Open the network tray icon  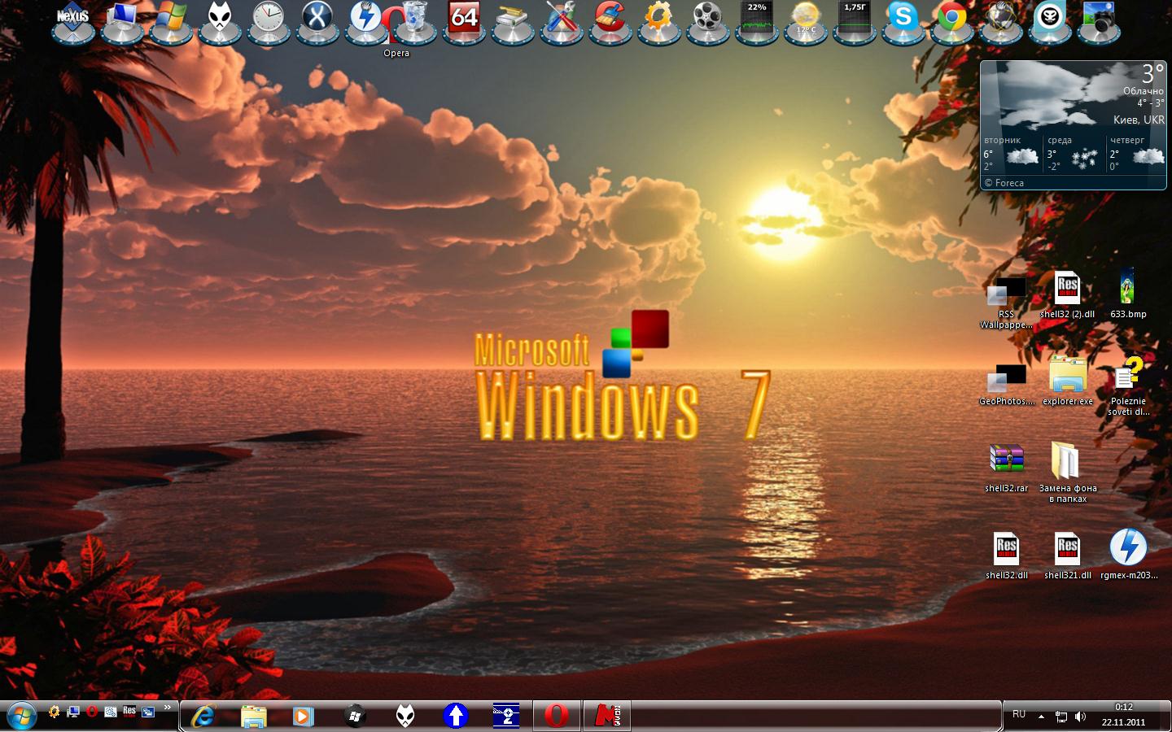tap(1061, 717)
